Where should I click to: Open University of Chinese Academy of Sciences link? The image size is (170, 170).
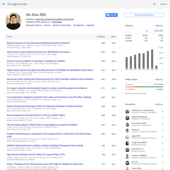click(x=55, y=19)
